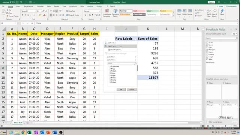Image resolution: width=240 pixels, height=135 pixels.
Task: Apply the Neutral cell style
Action: click(x=166, y=11)
